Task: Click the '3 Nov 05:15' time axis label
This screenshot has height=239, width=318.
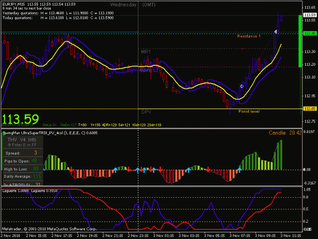Action: 214,235
